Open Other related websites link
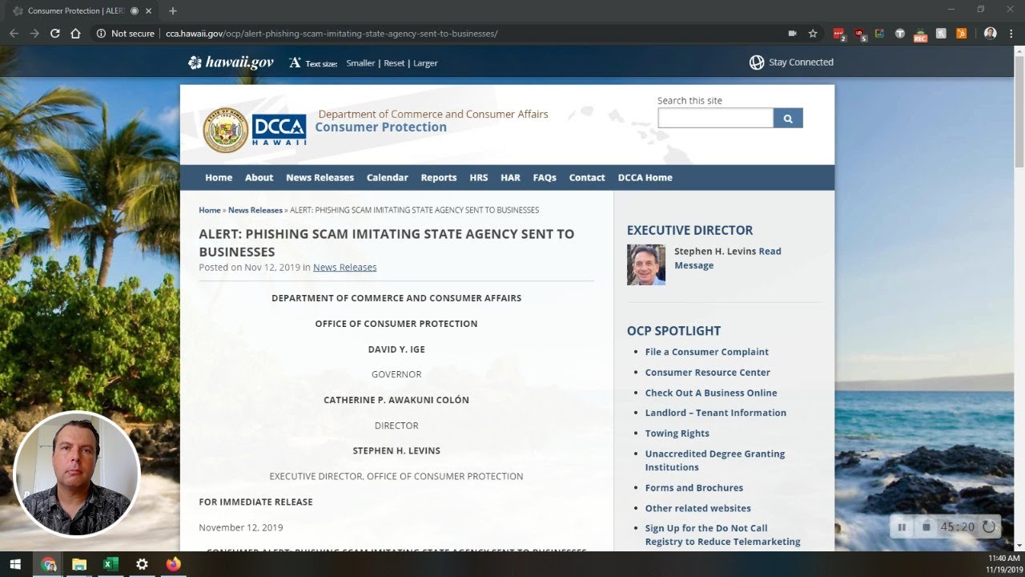This screenshot has width=1025, height=577. point(698,508)
